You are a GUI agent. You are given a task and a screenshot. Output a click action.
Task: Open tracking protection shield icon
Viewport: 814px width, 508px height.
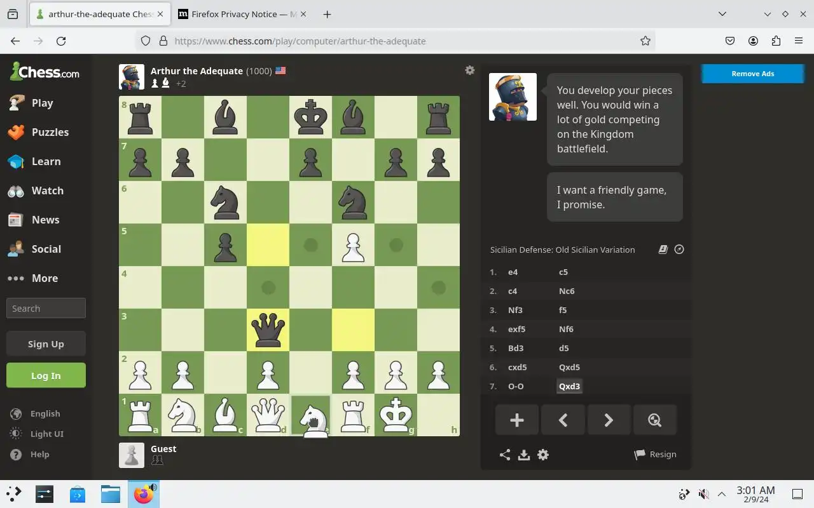pyautogui.click(x=146, y=41)
